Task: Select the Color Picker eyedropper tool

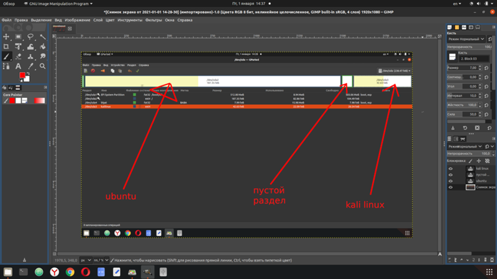Action: pyautogui.click(x=30, y=66)
